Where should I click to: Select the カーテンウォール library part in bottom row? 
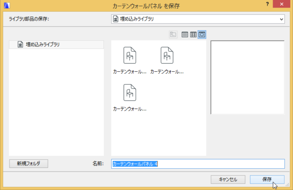(129, 97)
